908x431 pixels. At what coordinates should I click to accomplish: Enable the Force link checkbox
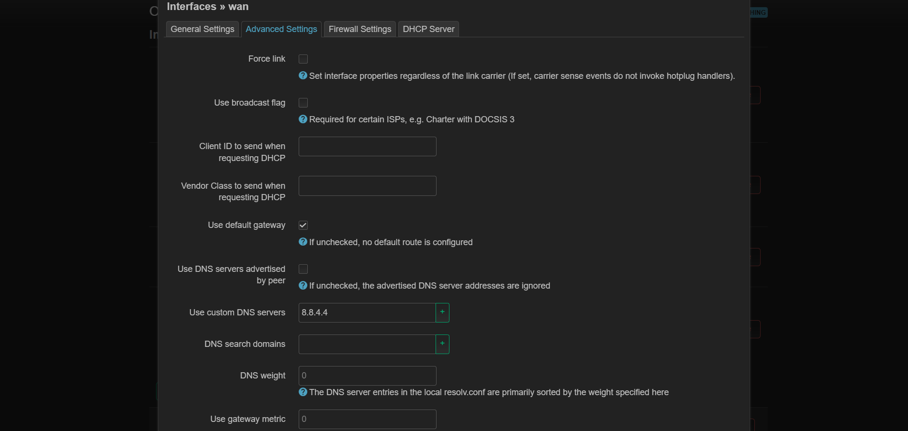[303, 59]
